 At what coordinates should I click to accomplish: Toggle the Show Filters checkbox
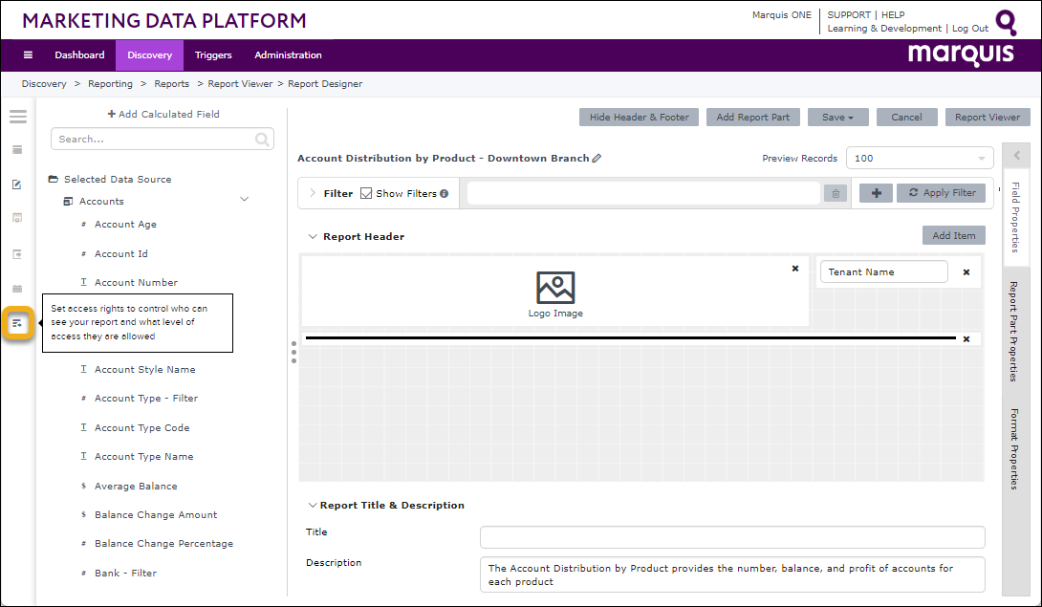[x=366, y=193]
